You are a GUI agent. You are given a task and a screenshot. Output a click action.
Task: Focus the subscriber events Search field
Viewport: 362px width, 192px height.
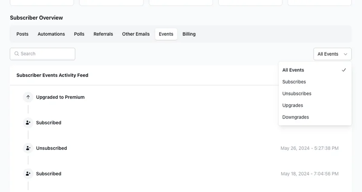45,54
